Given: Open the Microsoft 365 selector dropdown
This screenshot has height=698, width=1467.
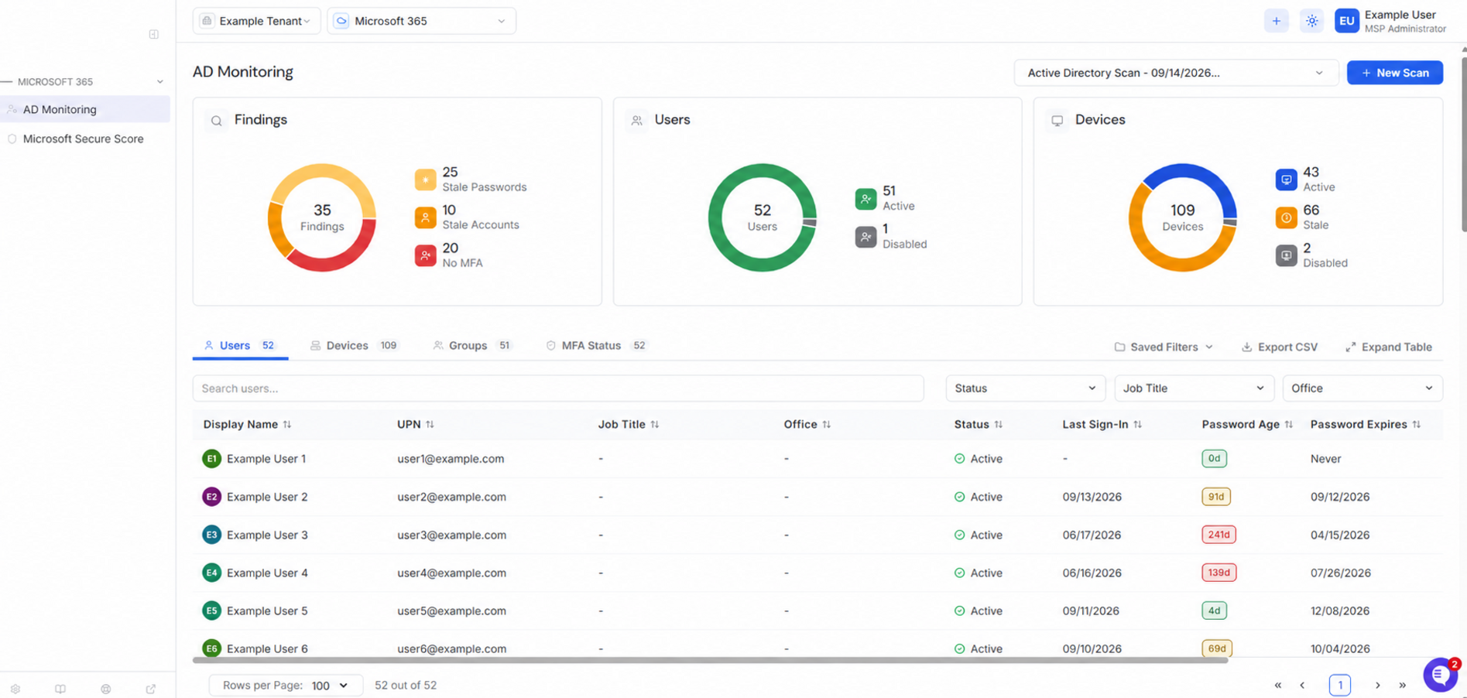Looking at the screenshot, I should pos(422,21).
